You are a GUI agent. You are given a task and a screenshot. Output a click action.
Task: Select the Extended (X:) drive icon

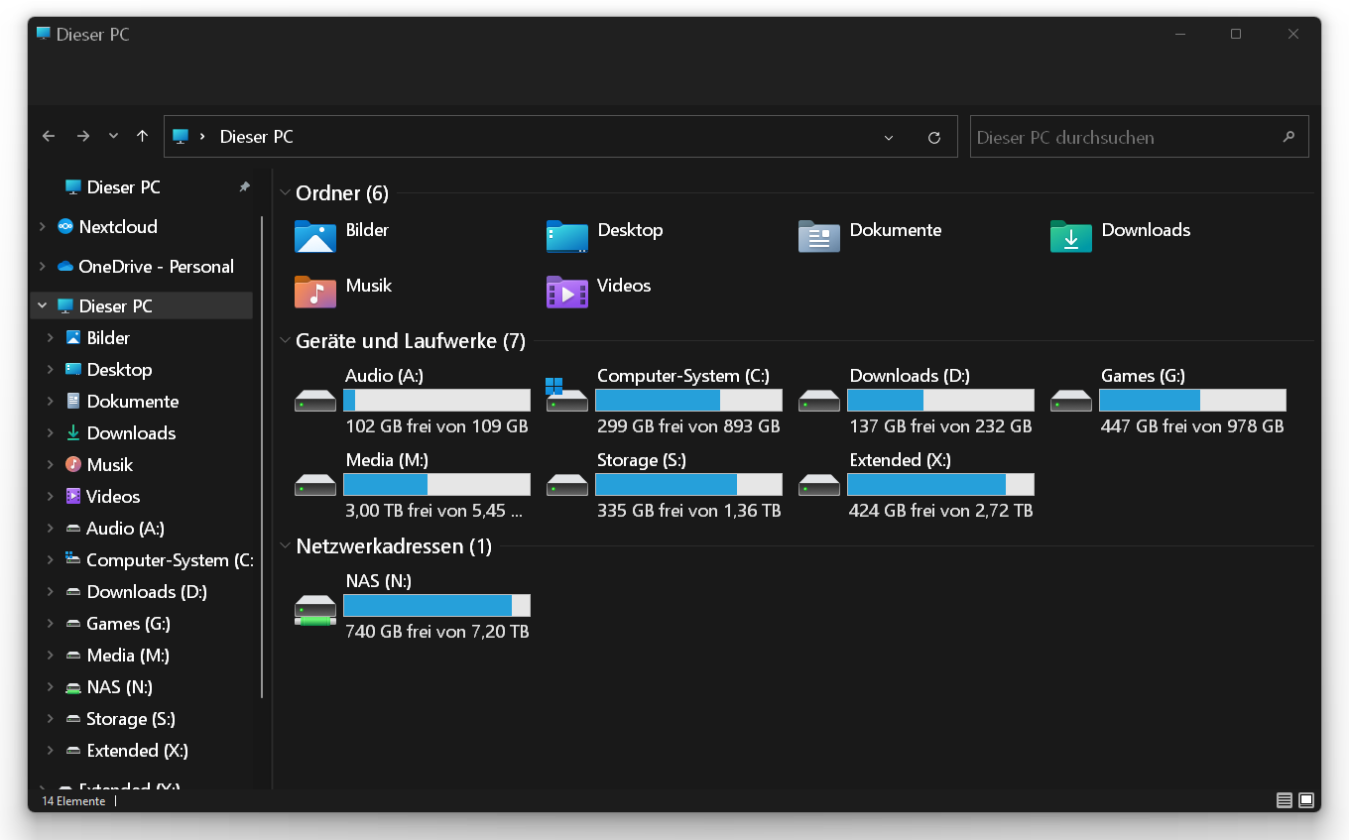coord(819,485)
